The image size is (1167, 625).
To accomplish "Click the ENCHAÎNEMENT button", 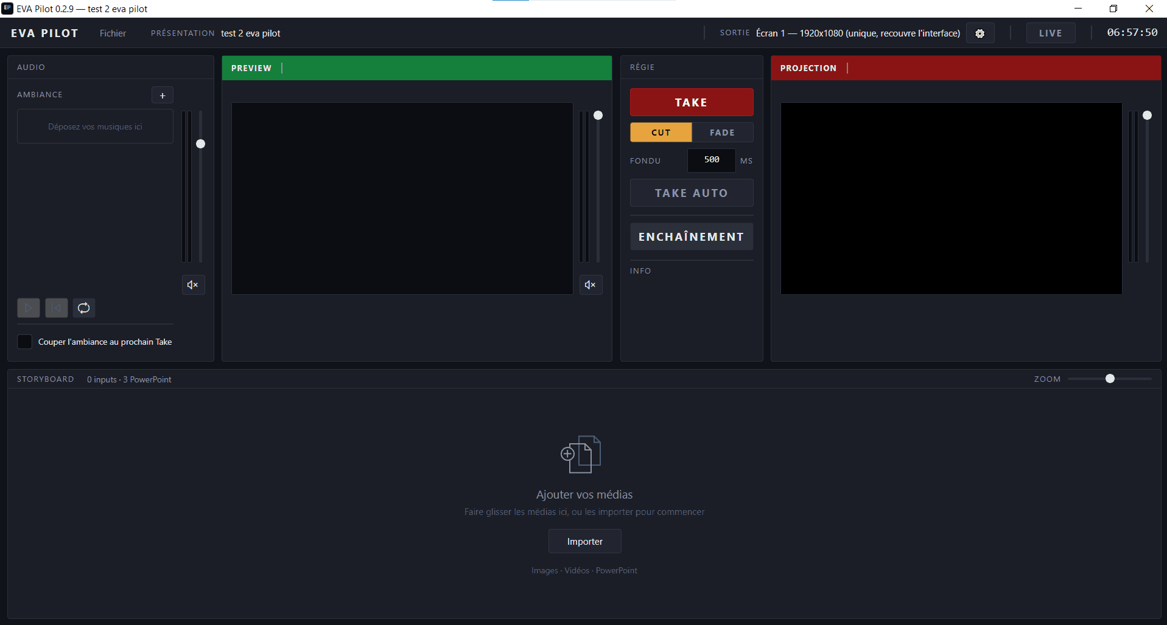I will 692,237.
